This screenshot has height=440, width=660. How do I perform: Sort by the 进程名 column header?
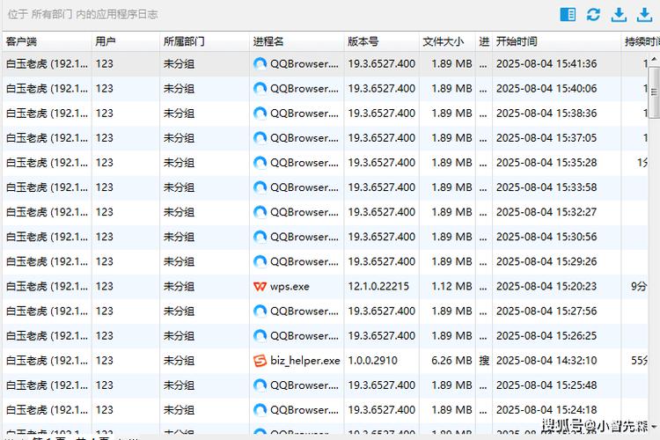point(297,41)
